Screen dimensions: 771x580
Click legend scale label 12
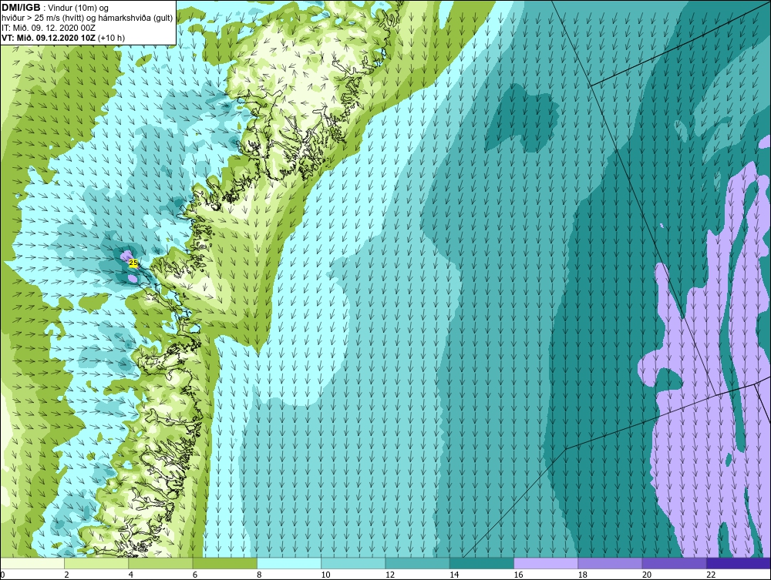[390, 575]
